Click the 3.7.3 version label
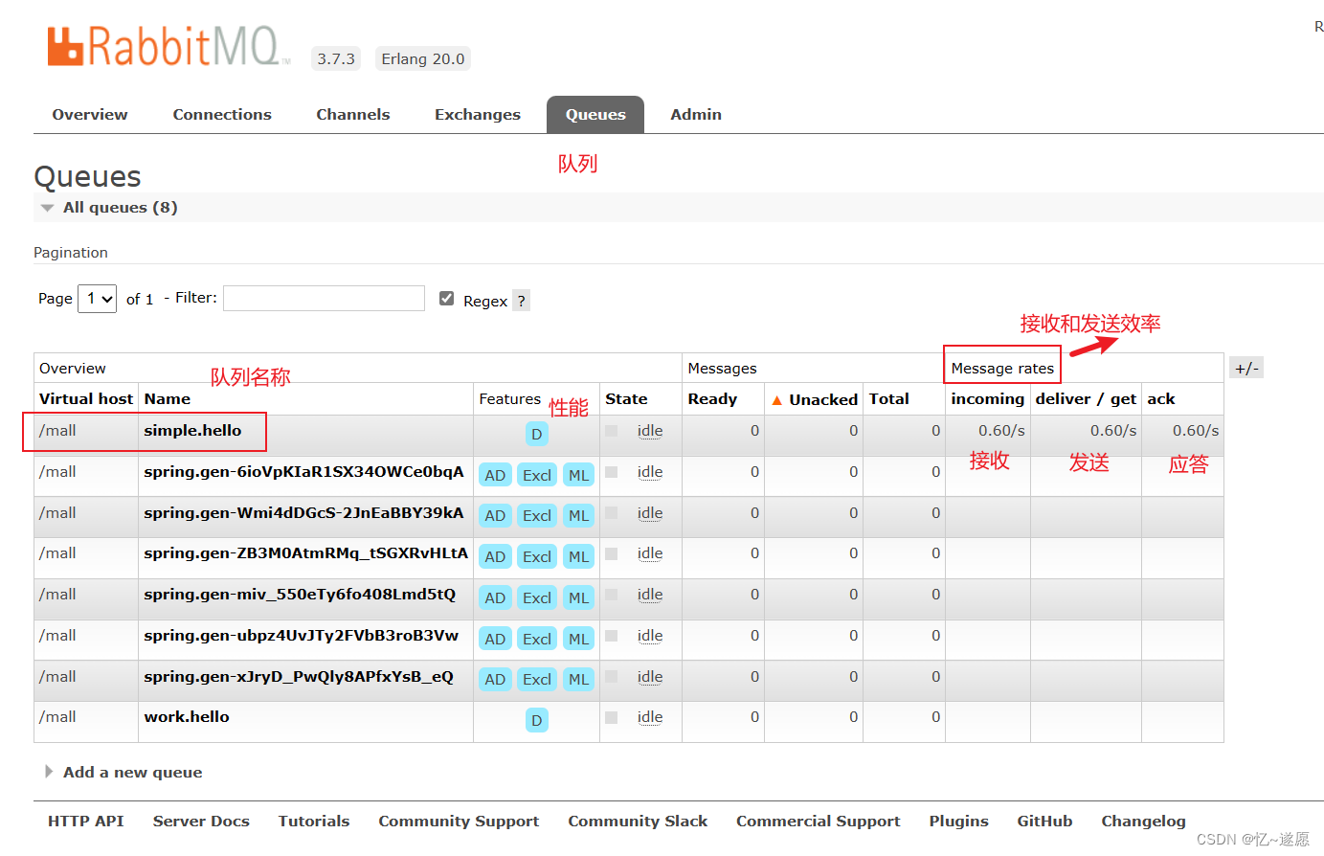 coord(336,59)
